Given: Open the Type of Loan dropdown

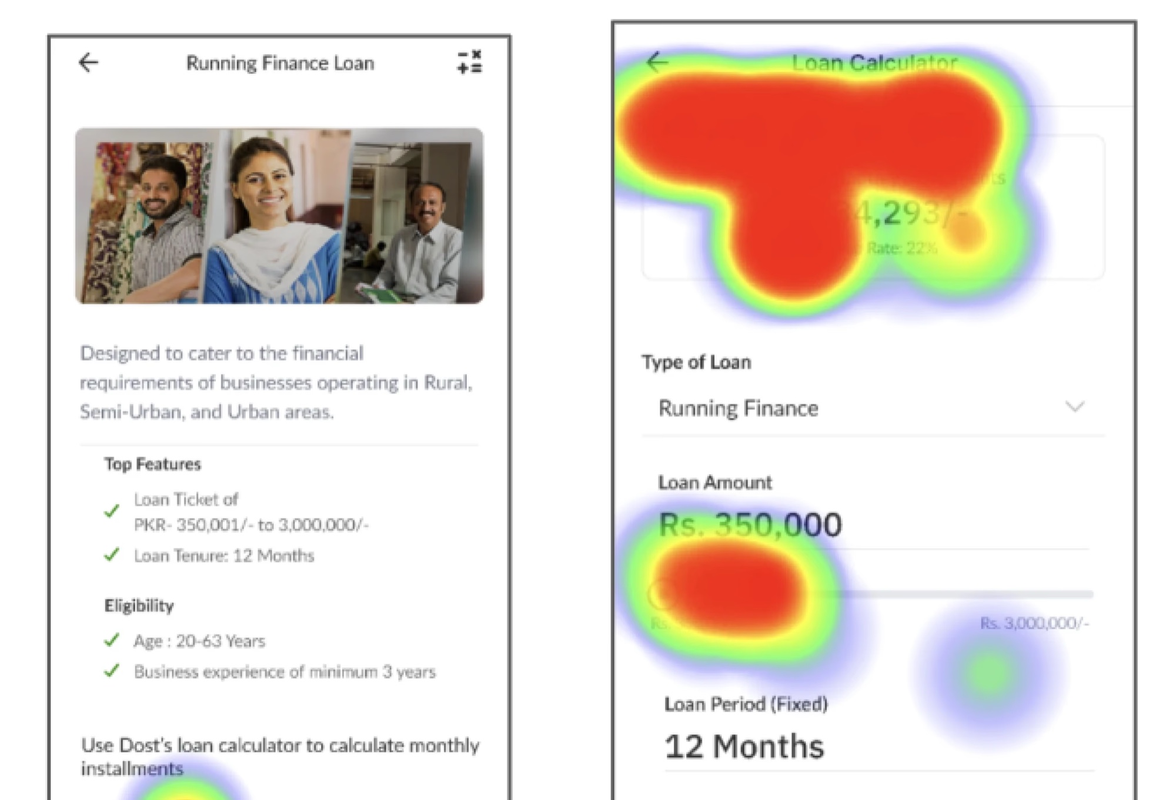Looking at the screenshot, I should (873, 408).
